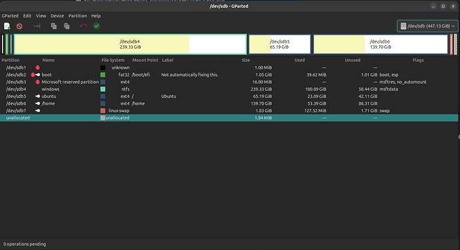This screenshot has height=250, width=460.
Task: Click the 180.89 GiB used value
Action: click(x=315, y=89)
